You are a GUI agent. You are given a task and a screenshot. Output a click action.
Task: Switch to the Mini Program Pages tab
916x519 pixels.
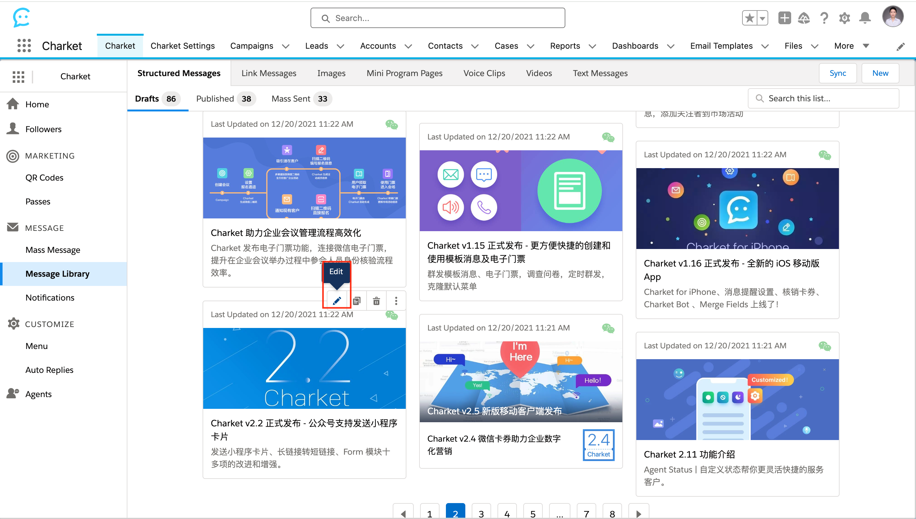pos(404,73)
